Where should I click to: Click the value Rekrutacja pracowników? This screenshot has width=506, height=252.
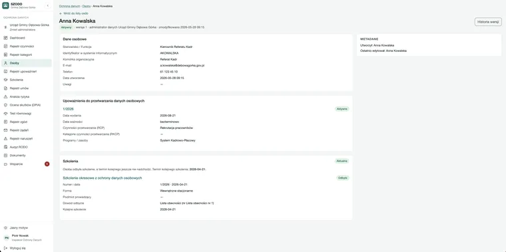click(176, 128)
